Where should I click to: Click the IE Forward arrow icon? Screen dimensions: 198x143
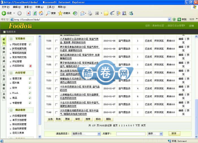click(19, 13)
